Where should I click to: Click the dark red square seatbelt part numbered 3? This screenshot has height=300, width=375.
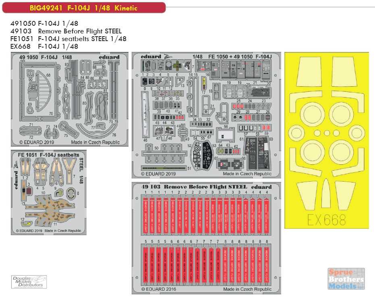coord(29,191)
